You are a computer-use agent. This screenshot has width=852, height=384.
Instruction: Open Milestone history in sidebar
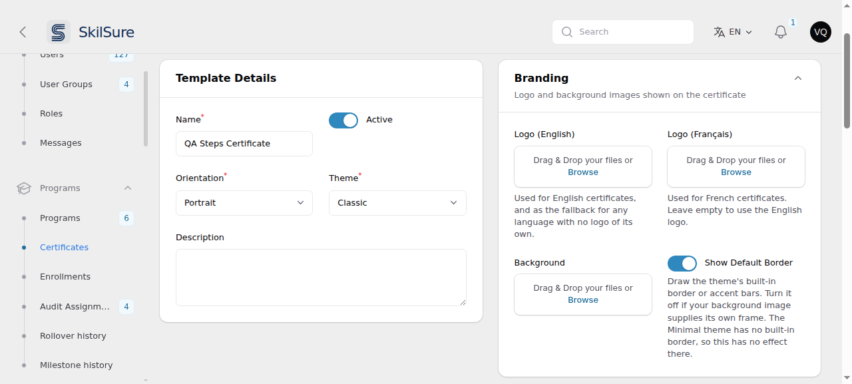[77, 365]
